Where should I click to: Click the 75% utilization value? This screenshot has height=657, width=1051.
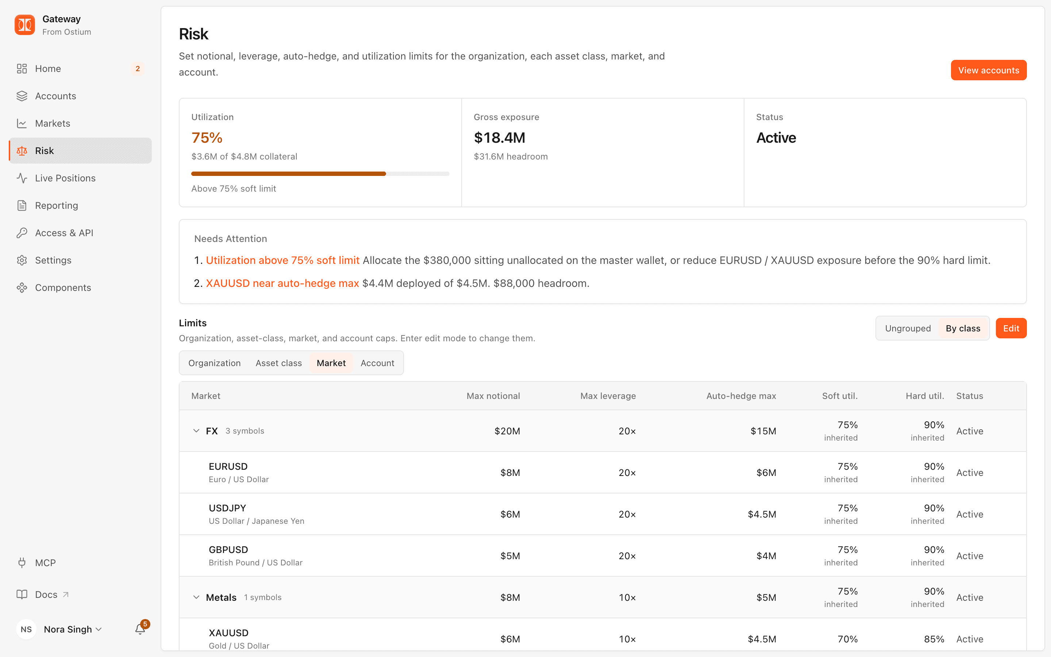click(207, 138)
